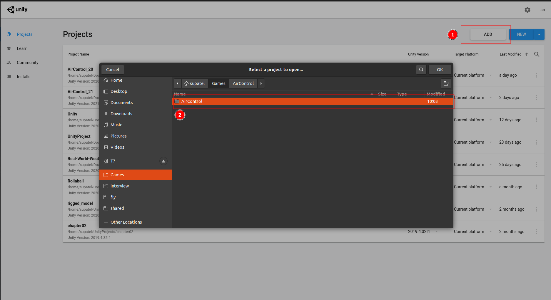Expand target platform dropdown for AirControl_21
The width and height of the screenshot is (551, 300).
point(491,98)
